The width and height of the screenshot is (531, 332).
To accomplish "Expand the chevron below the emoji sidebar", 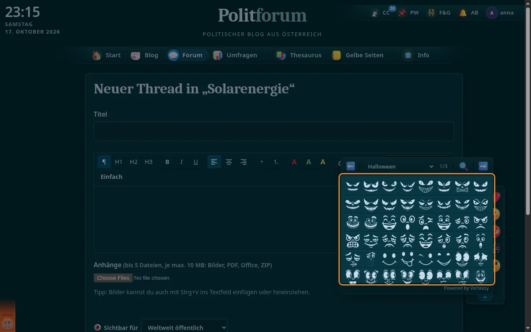I will pos(485,297).
